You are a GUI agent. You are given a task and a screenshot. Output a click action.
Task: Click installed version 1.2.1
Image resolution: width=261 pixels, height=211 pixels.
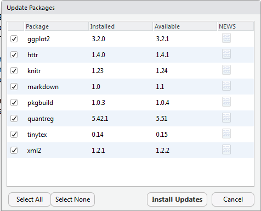click(98, 151)
